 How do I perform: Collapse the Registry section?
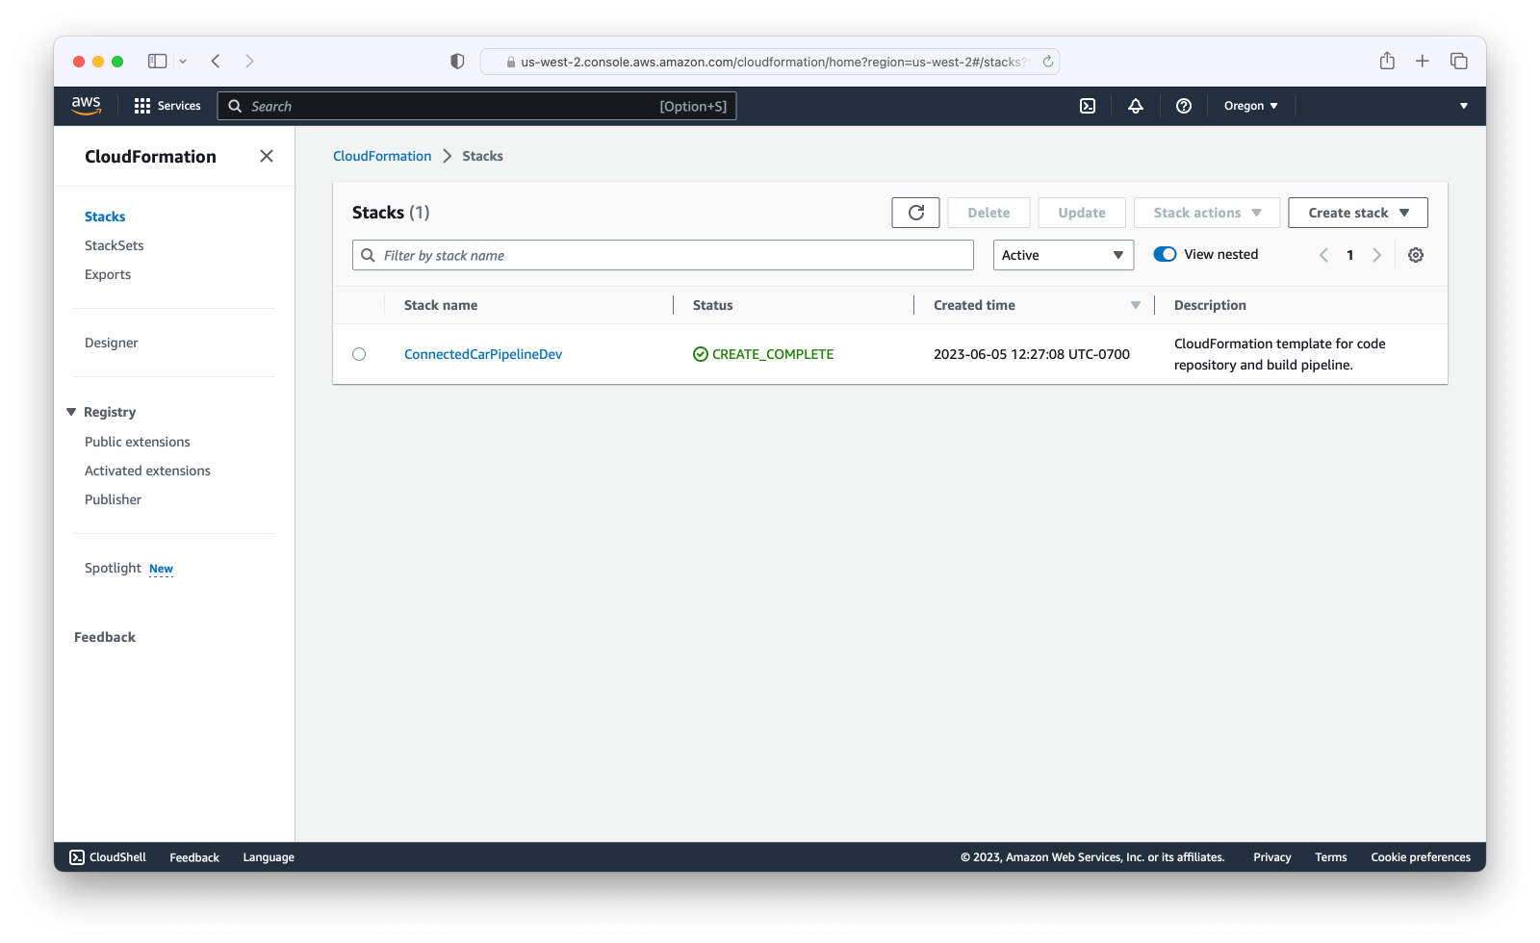71,412
